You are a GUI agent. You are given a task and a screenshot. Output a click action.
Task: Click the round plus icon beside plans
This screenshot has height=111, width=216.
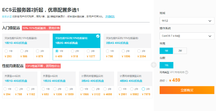click(x=154, y=65)
